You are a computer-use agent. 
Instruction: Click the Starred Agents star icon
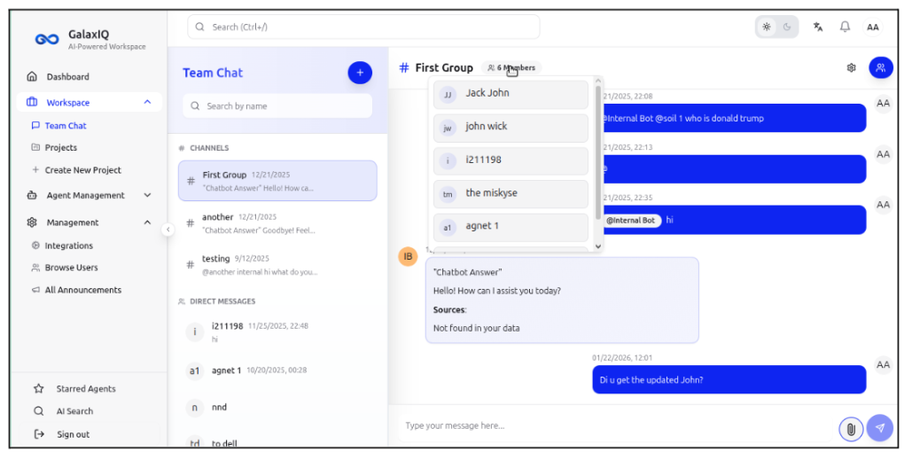click(39, 388)
